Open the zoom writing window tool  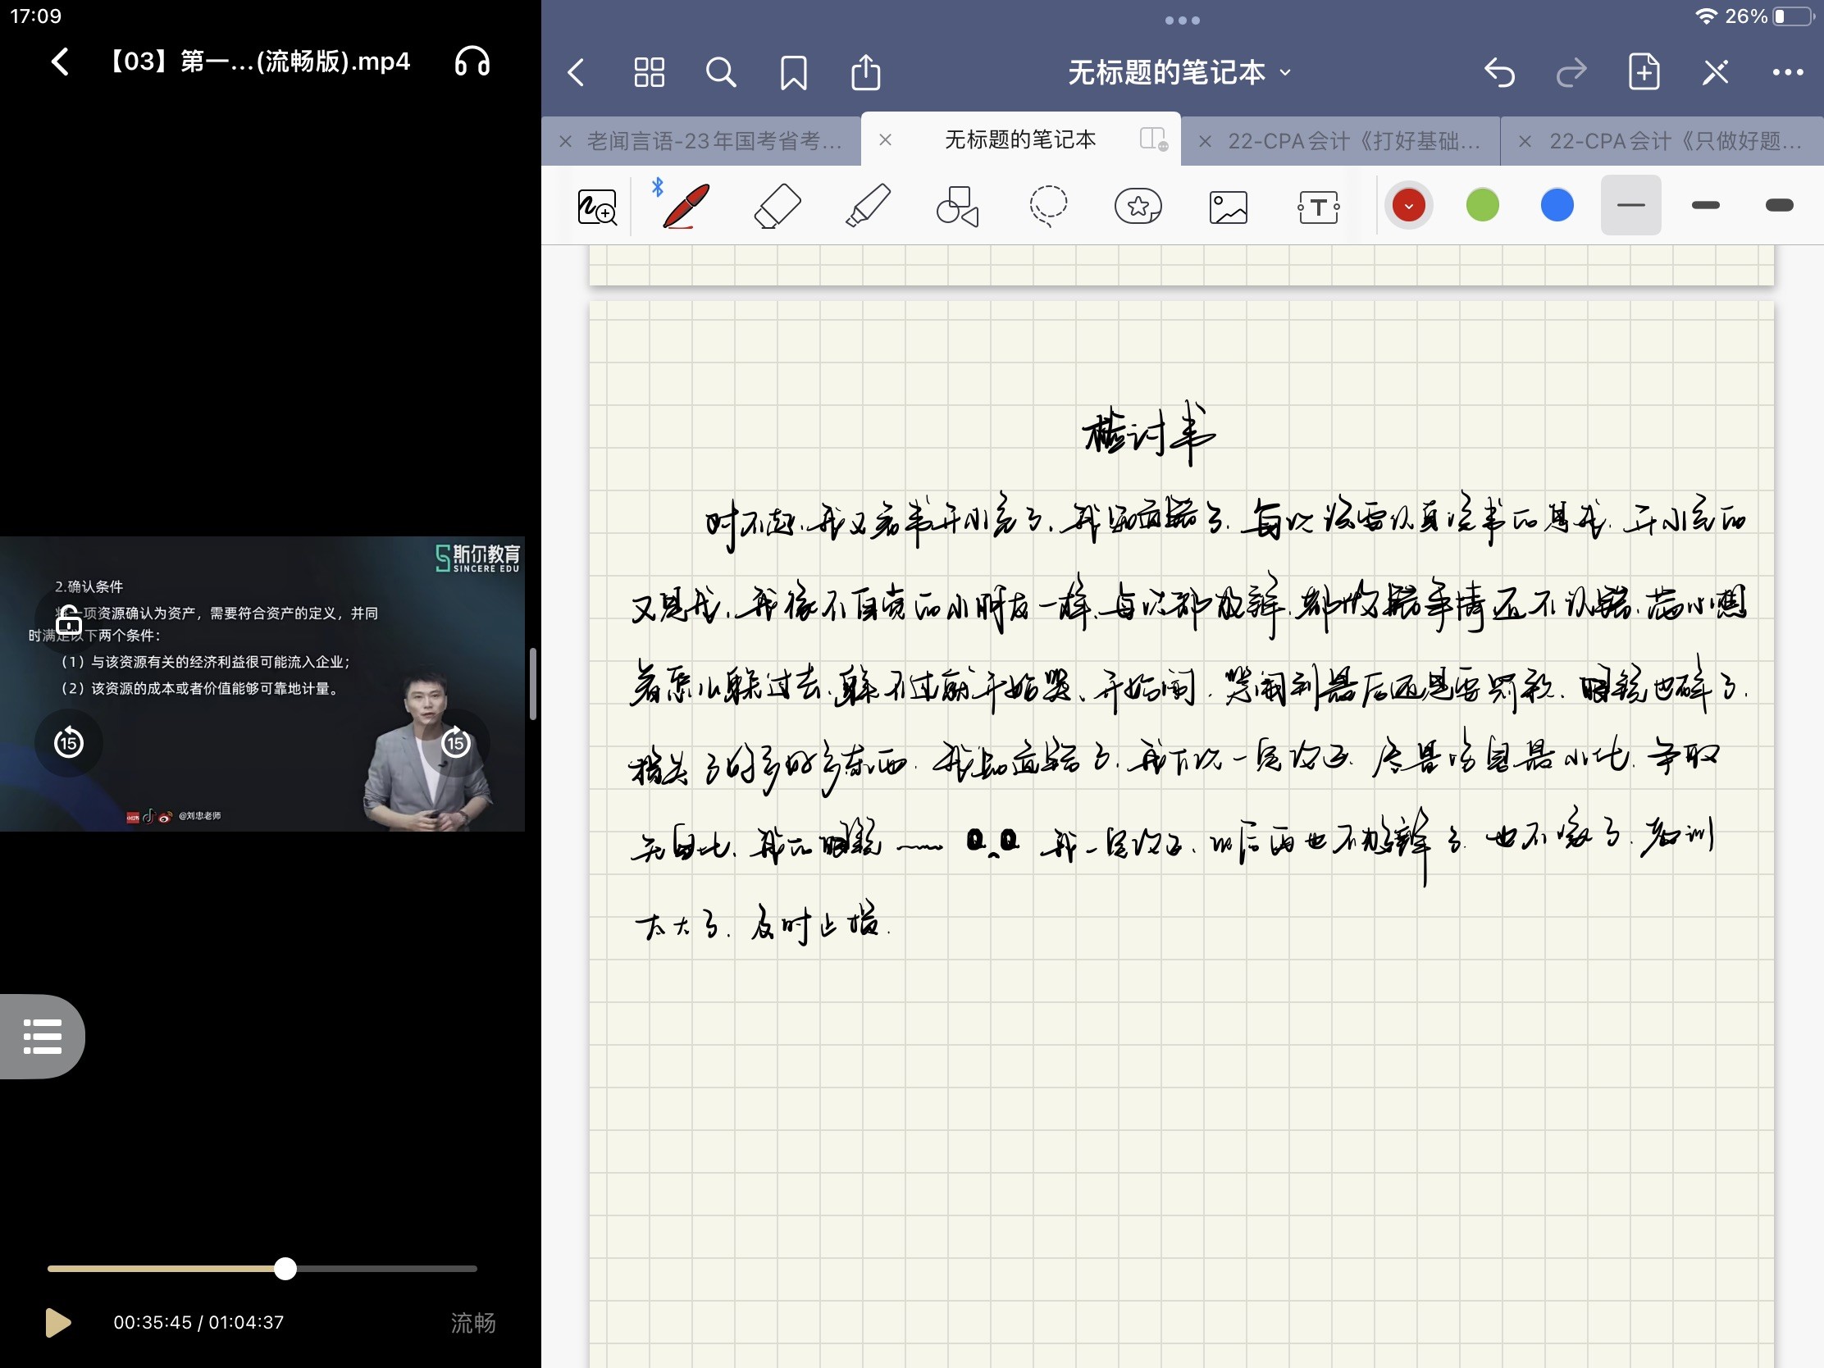[x=596, y=206]
